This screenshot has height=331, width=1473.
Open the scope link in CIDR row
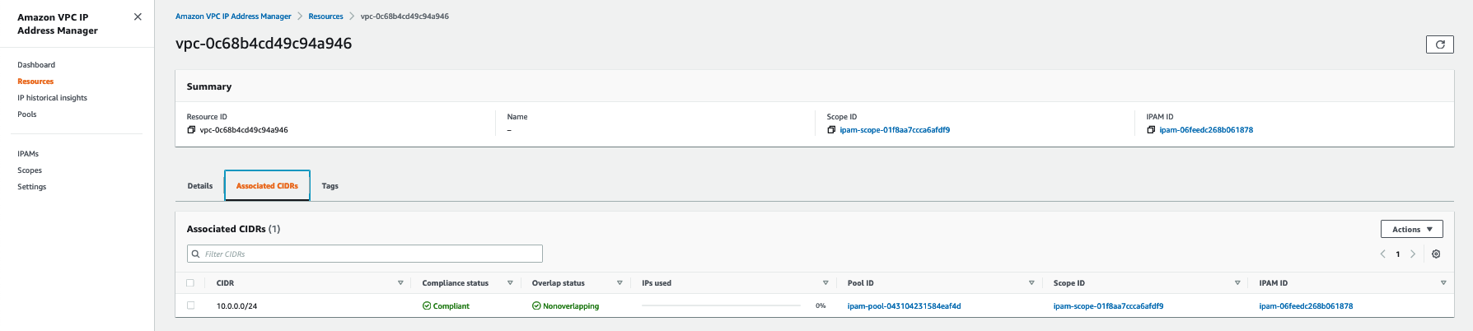click(1108, 306)
